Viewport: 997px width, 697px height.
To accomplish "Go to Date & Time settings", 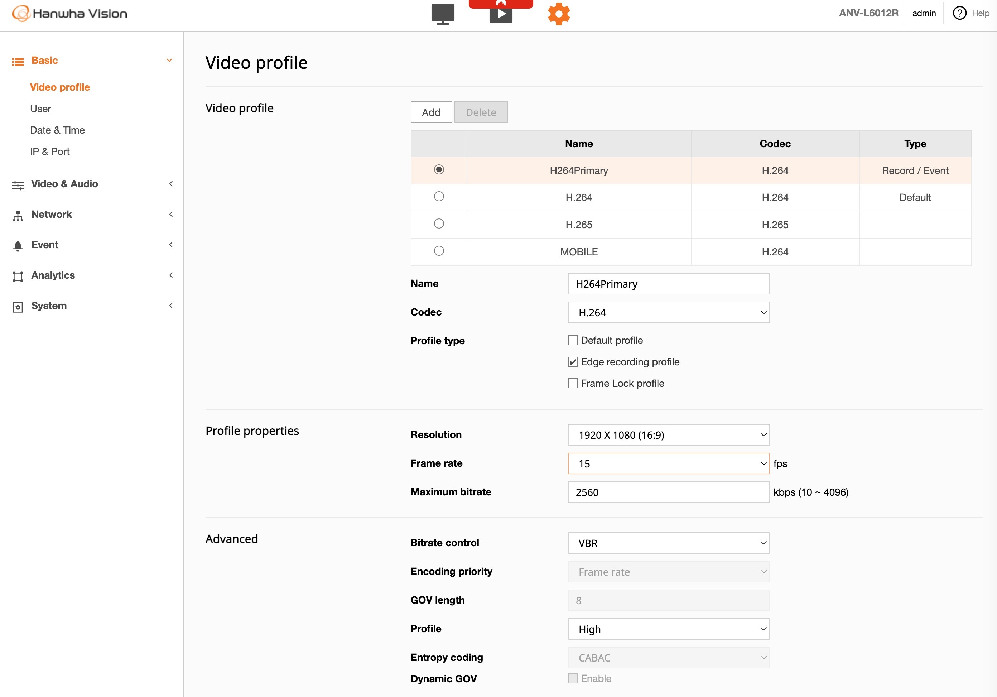I will pyautogui.click(x=57, y=130).
